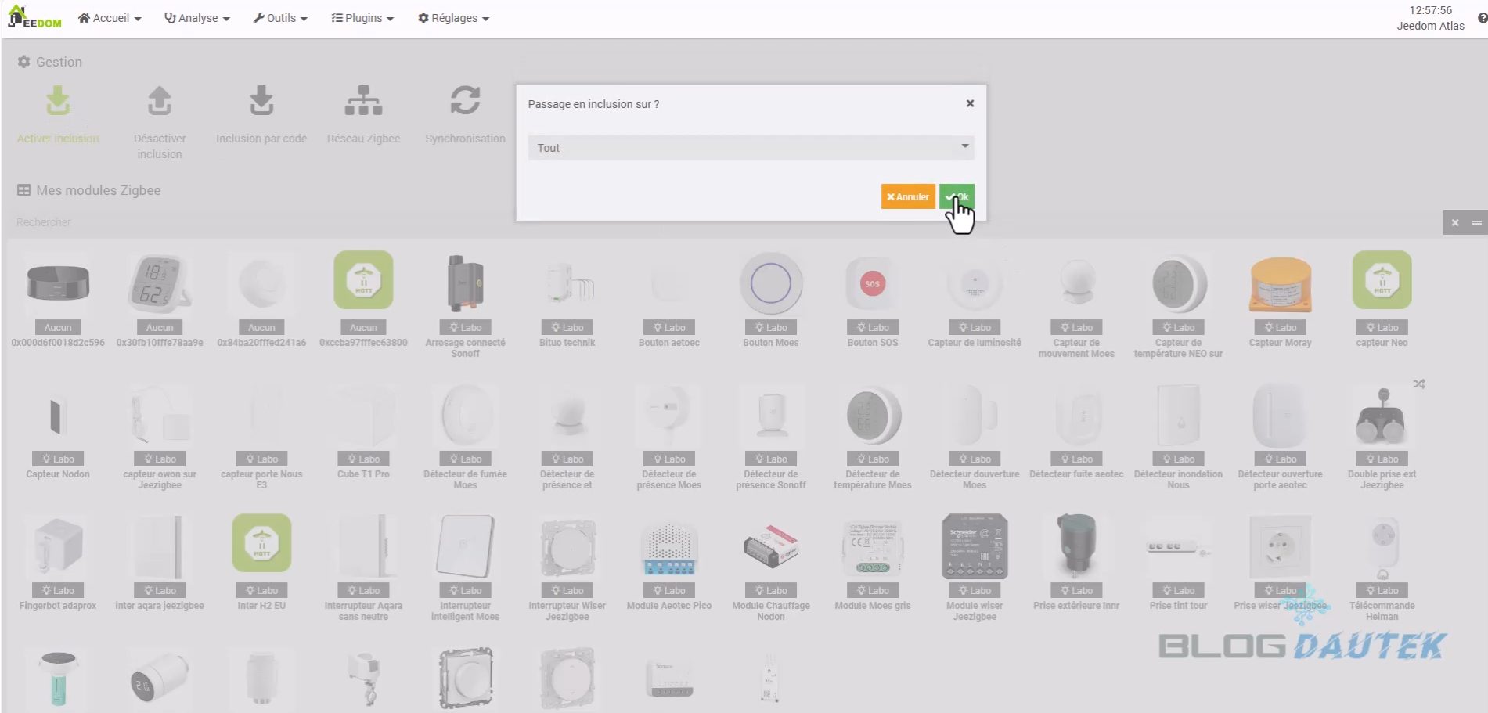Open the Réglages menu
The height and width of the screenshot is (713, 1488).
coord(453,18)
